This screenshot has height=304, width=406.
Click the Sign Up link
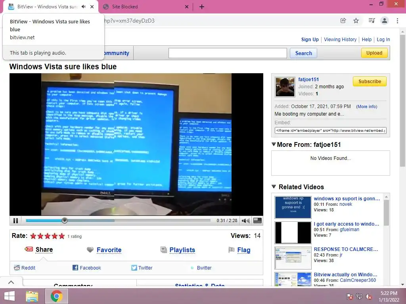310,40
